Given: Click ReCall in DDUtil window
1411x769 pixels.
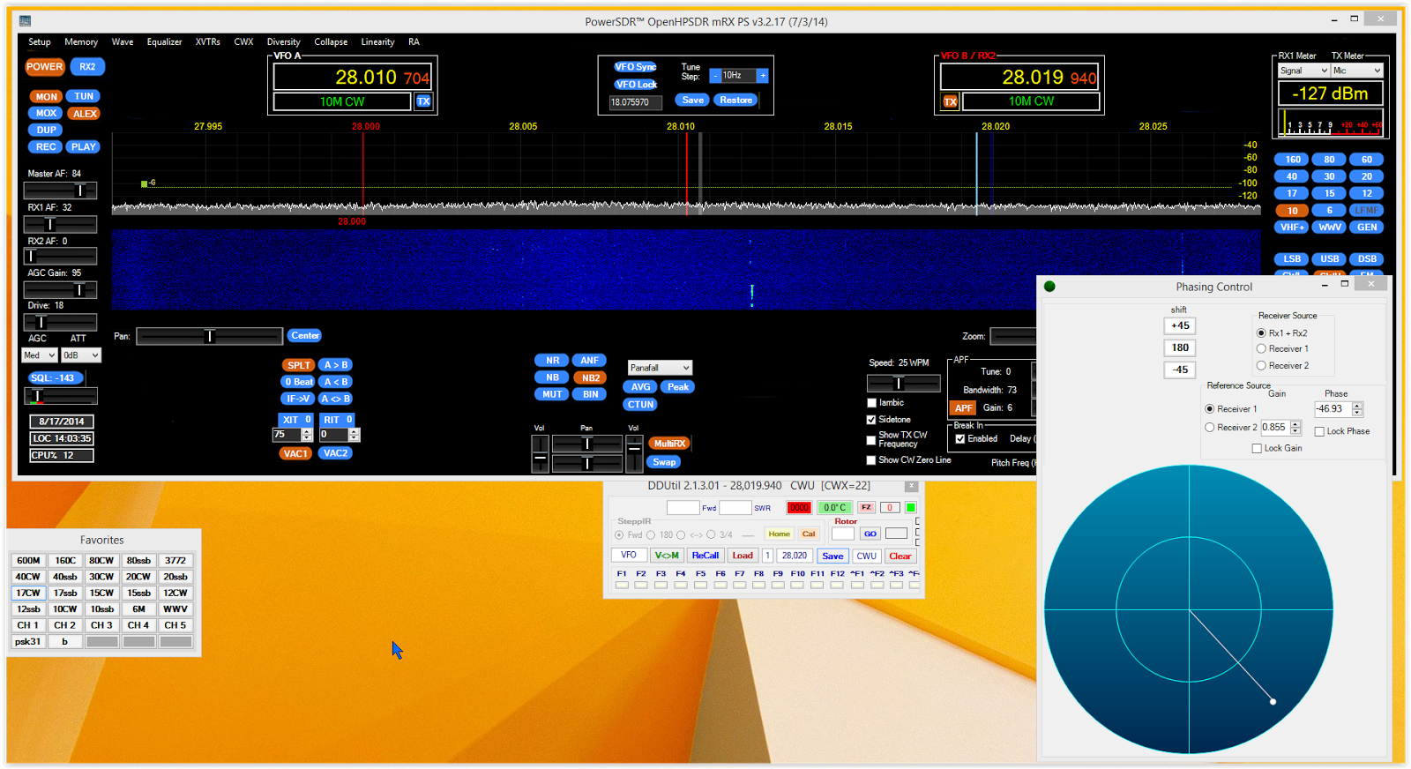Looking at the screenshot, I should tap(705, 556).
